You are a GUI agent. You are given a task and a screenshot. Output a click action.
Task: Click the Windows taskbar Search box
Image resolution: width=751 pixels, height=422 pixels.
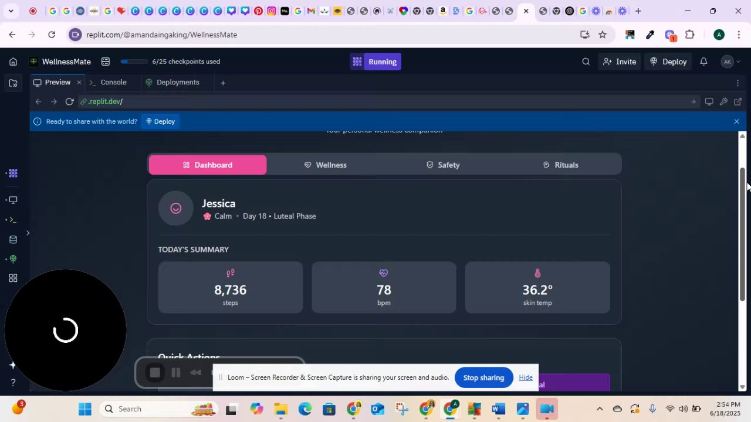point(158,409)
